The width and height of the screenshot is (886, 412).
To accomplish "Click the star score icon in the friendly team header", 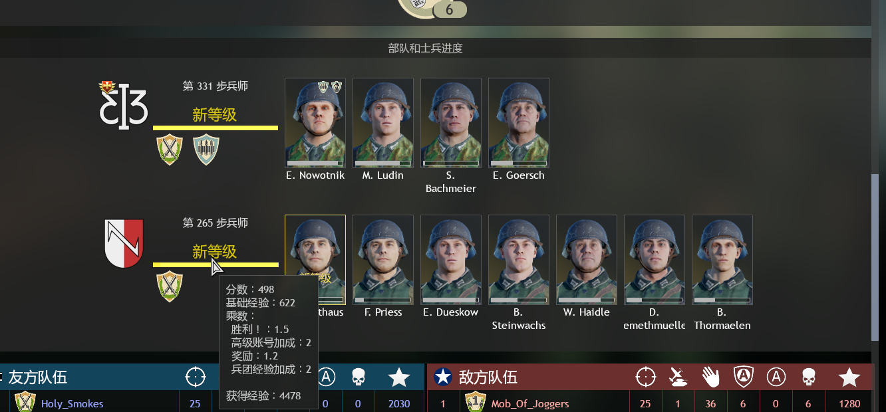I will click(x=399, y=377).
